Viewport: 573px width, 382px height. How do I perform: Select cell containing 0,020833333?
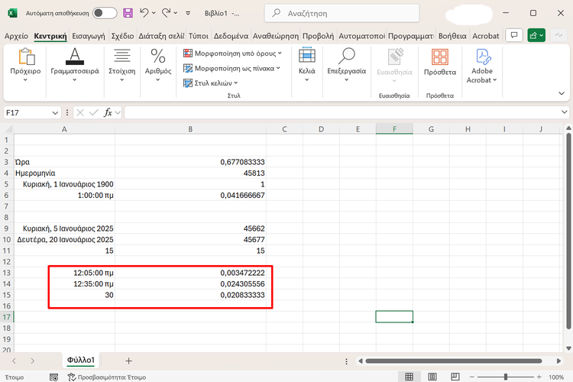190,295
